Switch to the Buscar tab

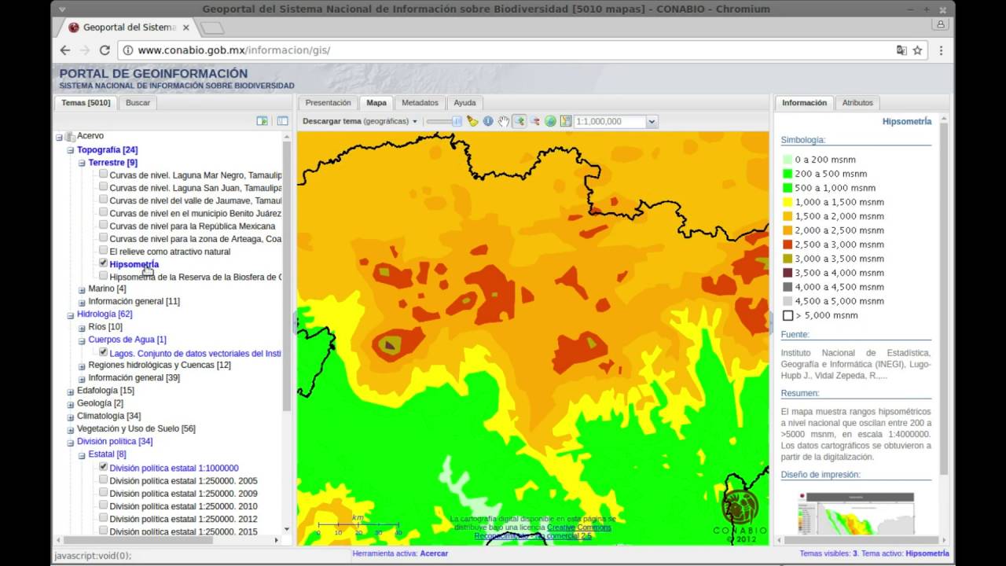138,103
